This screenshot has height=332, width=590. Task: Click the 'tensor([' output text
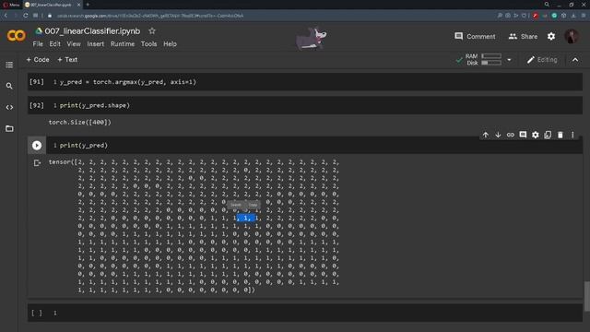coord(64,162)
